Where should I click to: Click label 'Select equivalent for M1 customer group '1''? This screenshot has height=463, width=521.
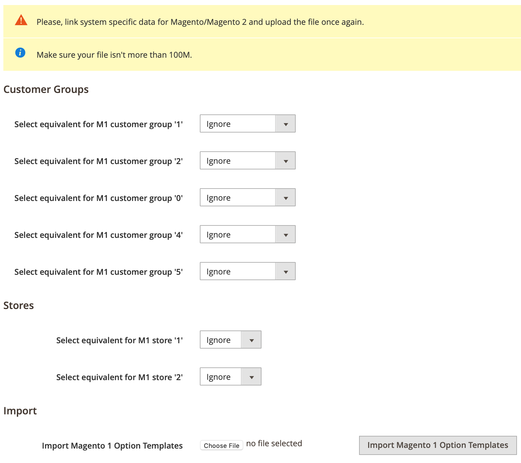99,124
